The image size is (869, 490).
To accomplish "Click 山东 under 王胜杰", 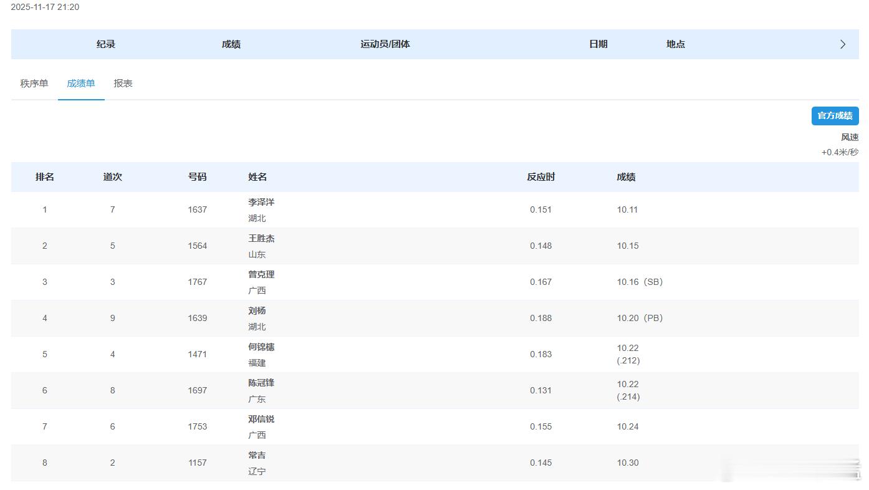I will 257,254.
